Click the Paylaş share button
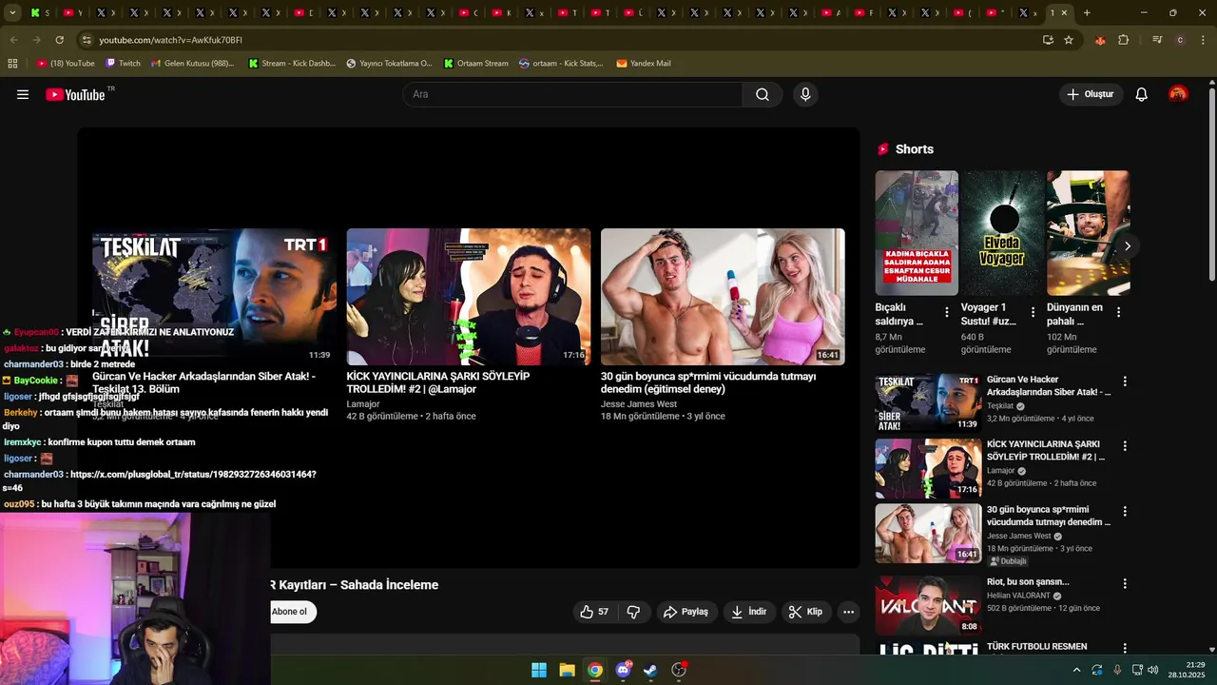Image resolution: width=1217 pixels, height=685 pixels. tap(686, 612)
